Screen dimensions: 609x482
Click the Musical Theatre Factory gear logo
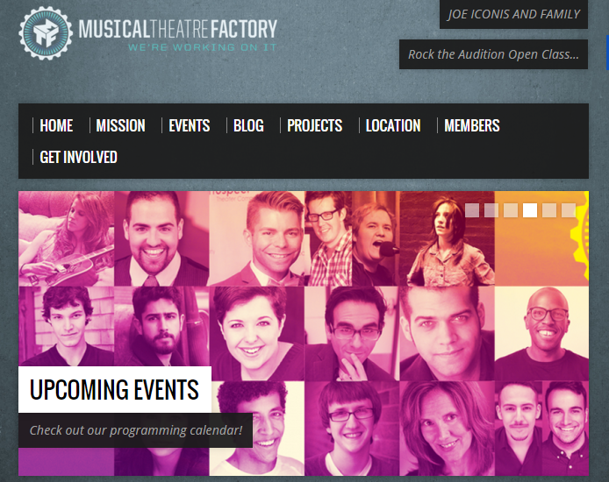46,33
